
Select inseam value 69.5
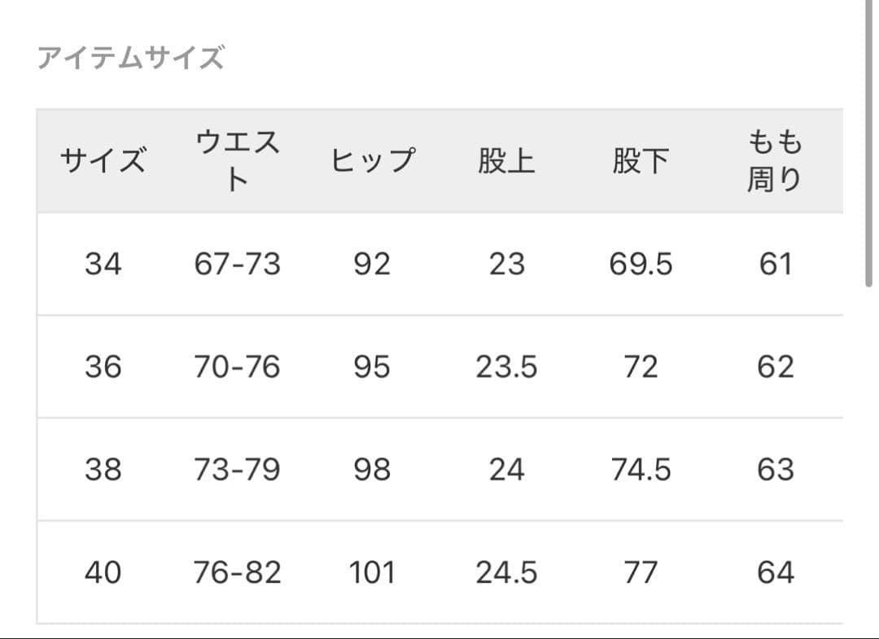tap(641, 265)
